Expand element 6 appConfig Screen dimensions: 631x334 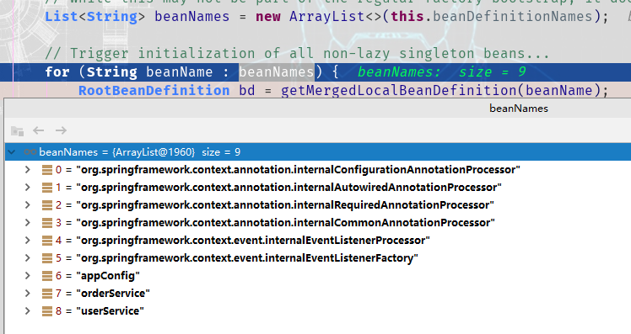(27, 276)
